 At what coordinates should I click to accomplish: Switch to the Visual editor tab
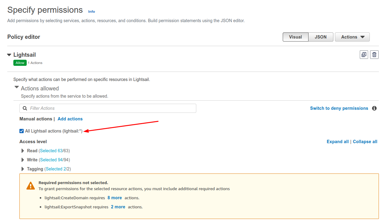tap(295, 37)
